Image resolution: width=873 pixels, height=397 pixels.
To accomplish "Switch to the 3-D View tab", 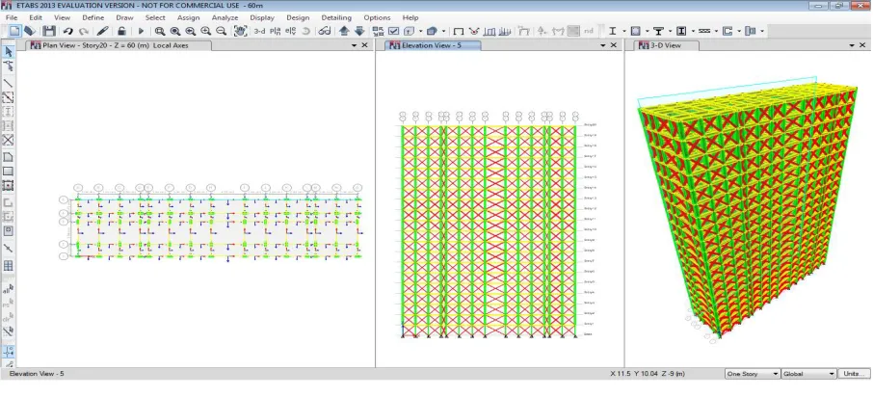I will click(x=665, y=45).
